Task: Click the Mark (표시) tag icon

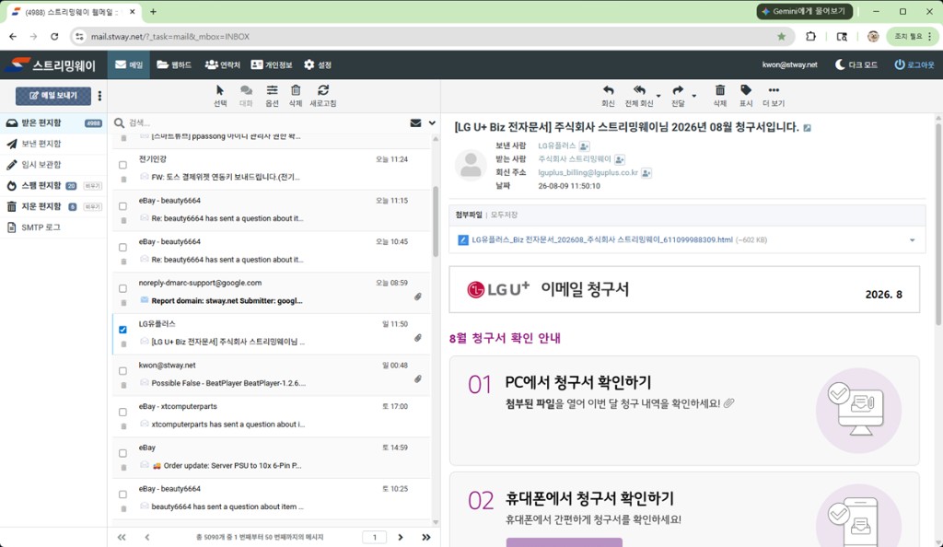Action: pyautogui.click(x=746, y=90)
